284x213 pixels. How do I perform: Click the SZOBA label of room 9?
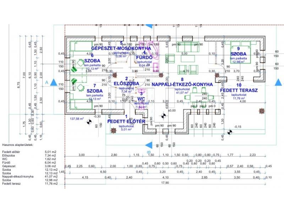tap(238, 54)
